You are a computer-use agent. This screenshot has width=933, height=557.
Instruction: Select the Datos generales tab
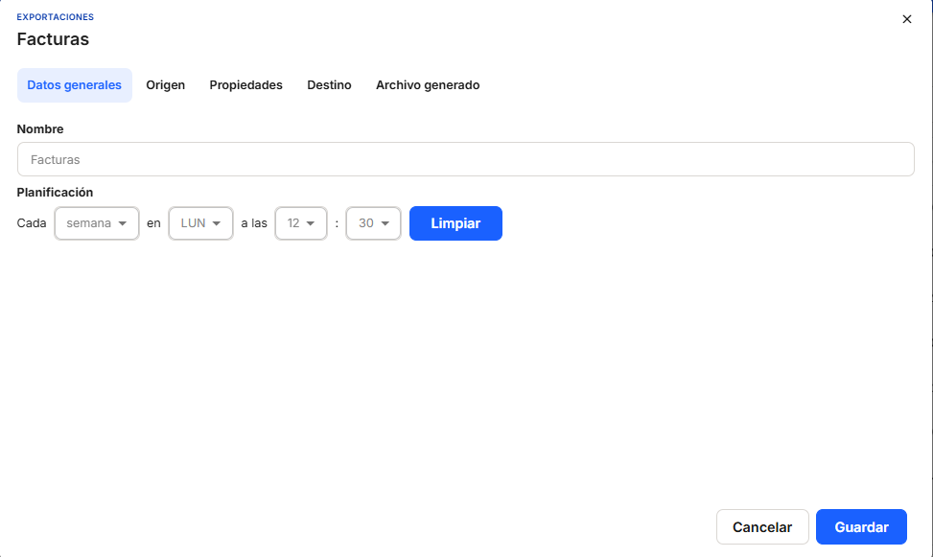(x=75, y=85)
